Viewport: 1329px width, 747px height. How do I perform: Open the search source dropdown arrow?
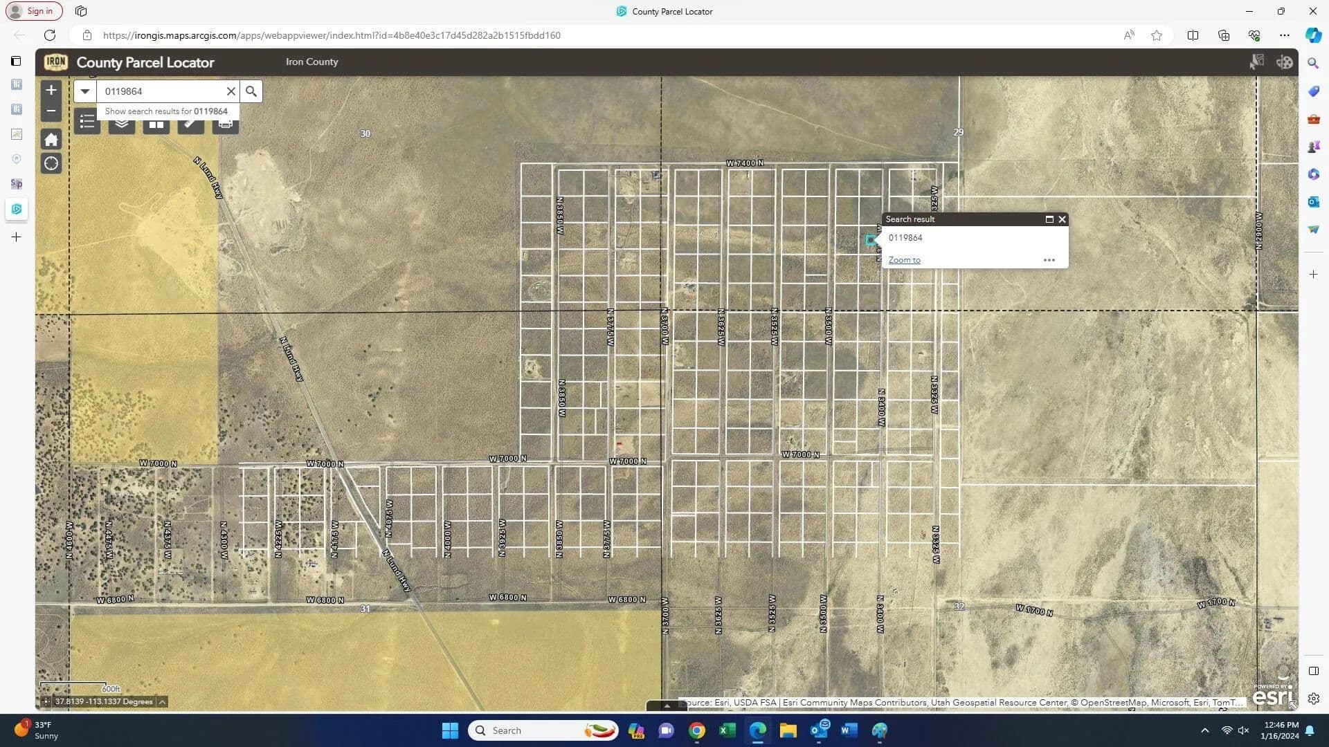(85, 91)
